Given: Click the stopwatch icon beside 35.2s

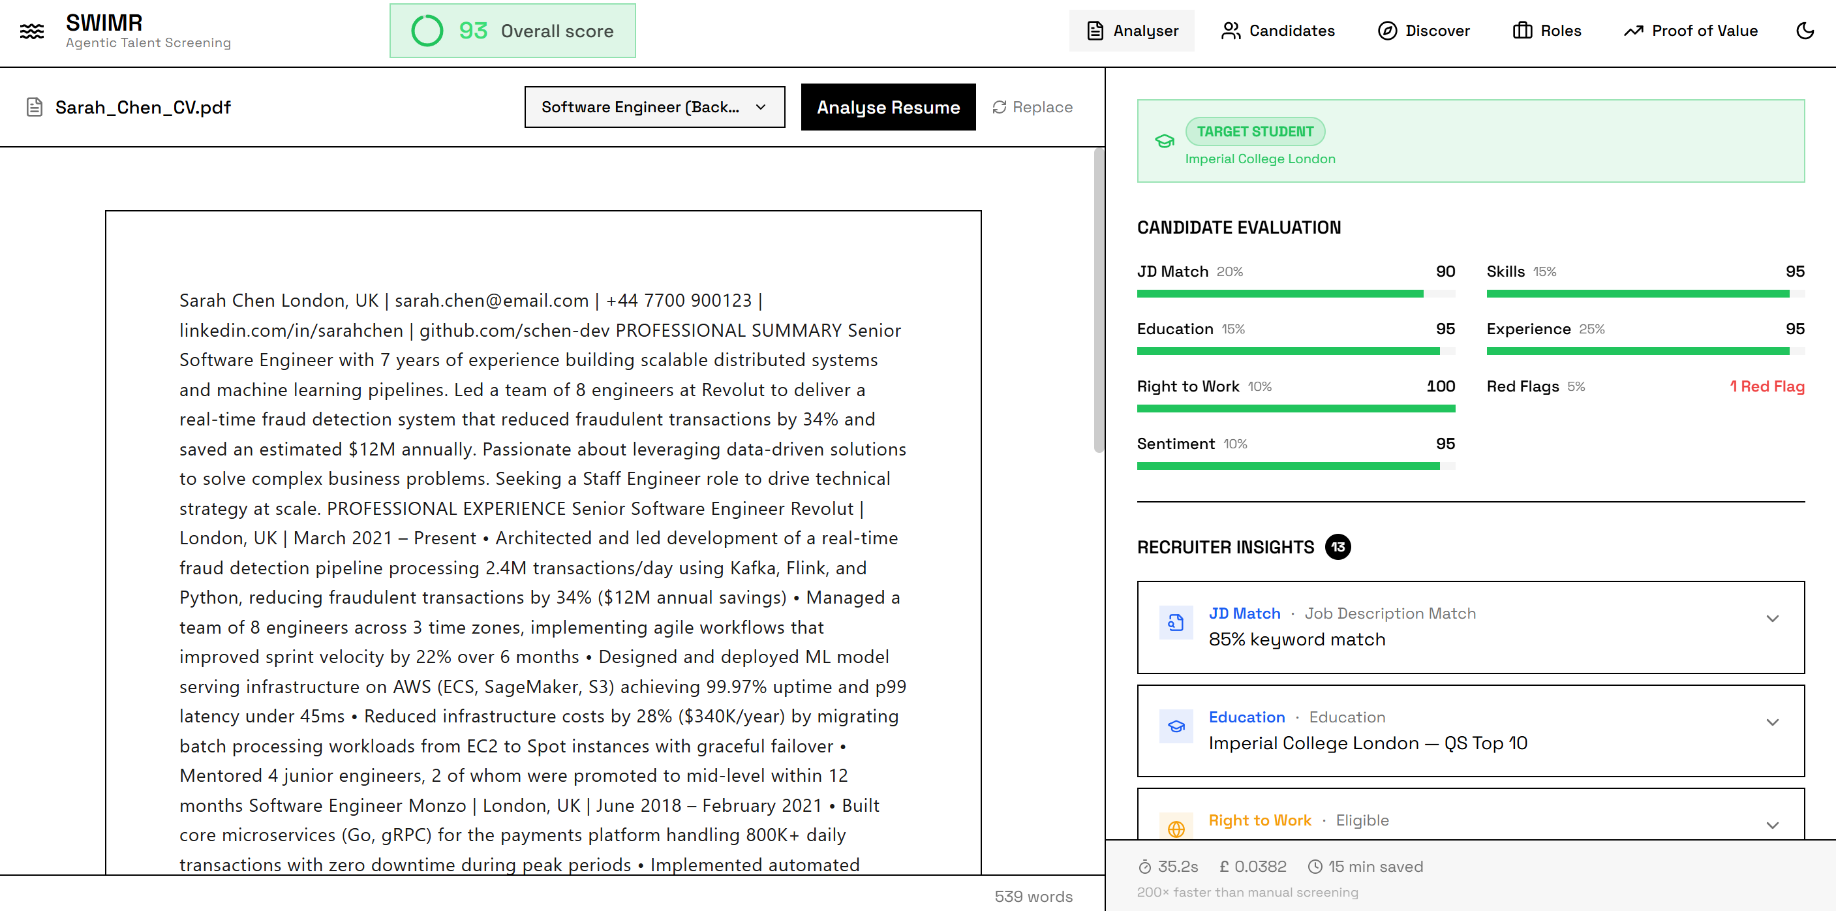Looking at the screenshot, I should pyautogui.click(x=1144, y=866).
